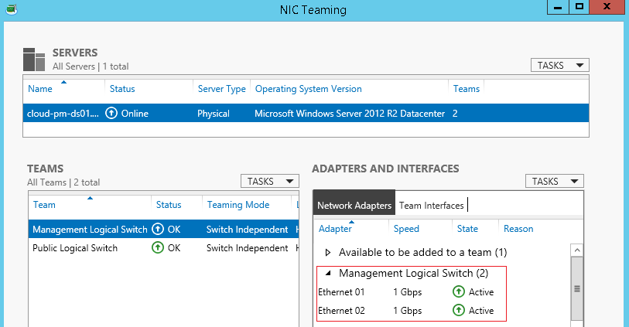Click the Active status icon for Ethernet 01

[x=459, y=291]
